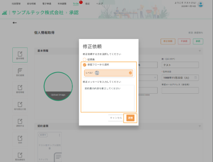Click the サンプルテック株式会社 breadcrumb link

pos(37,13)
